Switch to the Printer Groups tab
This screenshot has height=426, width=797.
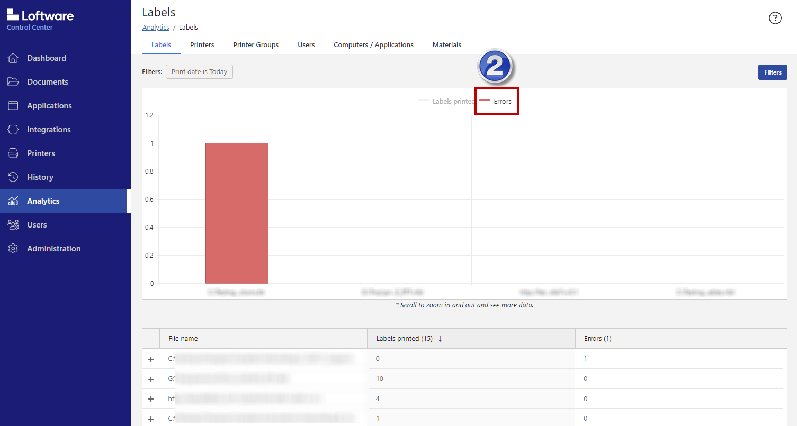(x=256, y=44)
